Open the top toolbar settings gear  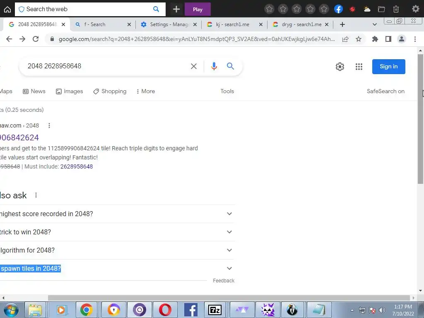point(415,9)
